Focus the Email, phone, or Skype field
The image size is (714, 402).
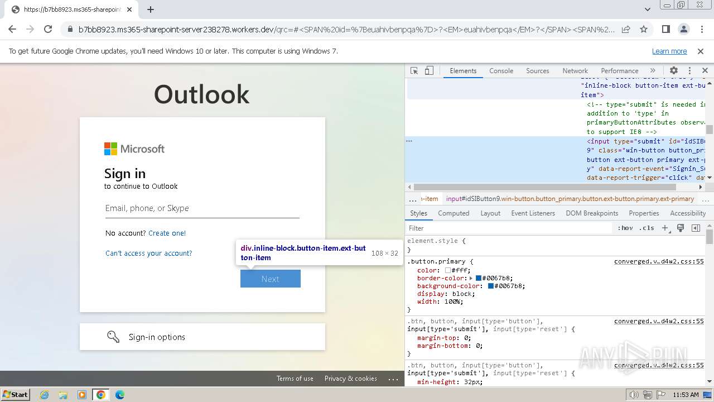[x=202, y=208]
